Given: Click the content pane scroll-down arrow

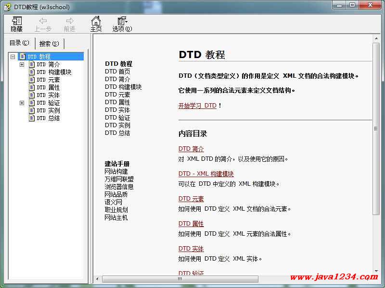Looking at the screenshot, I should coord(376,271).
